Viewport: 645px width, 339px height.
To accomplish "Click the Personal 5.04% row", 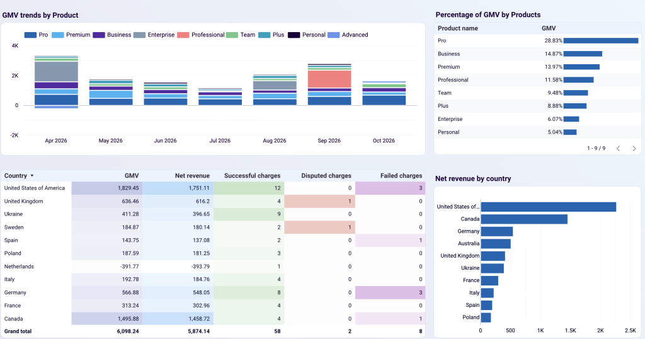I will (x=538, y=132).
